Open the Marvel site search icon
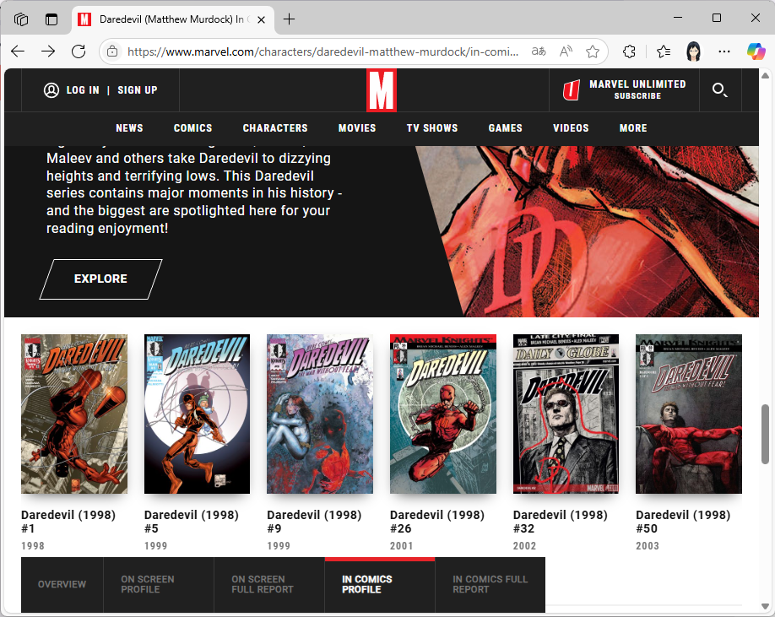Screen dimensions: 775x617 pos(719,90)
